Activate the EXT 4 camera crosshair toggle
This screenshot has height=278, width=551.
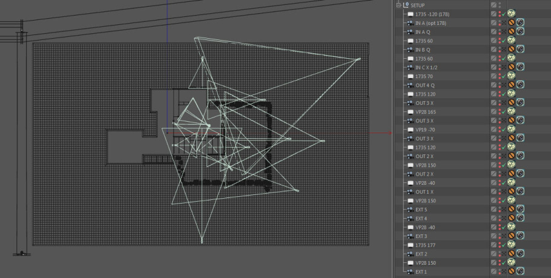[504, 218]
